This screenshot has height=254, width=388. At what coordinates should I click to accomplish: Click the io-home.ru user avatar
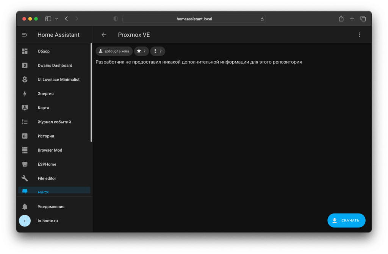25,221
